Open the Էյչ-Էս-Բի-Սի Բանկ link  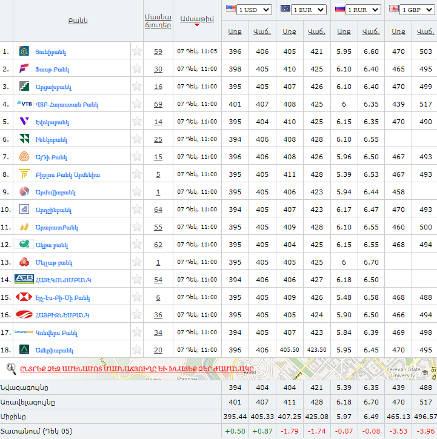point(63,298)
